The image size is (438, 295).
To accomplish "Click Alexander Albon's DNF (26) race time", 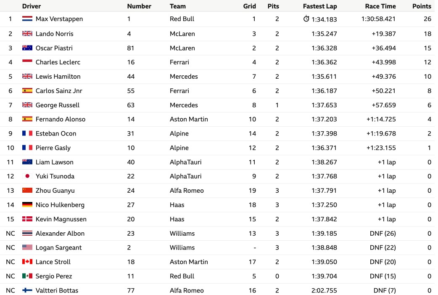I will point(383,234).
